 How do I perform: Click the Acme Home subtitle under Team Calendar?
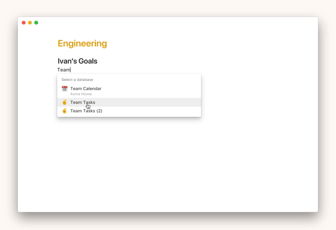81,94
